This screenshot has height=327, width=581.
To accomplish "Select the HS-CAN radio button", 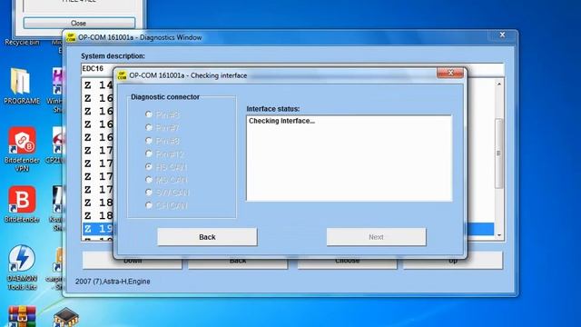I will point(149,166).
